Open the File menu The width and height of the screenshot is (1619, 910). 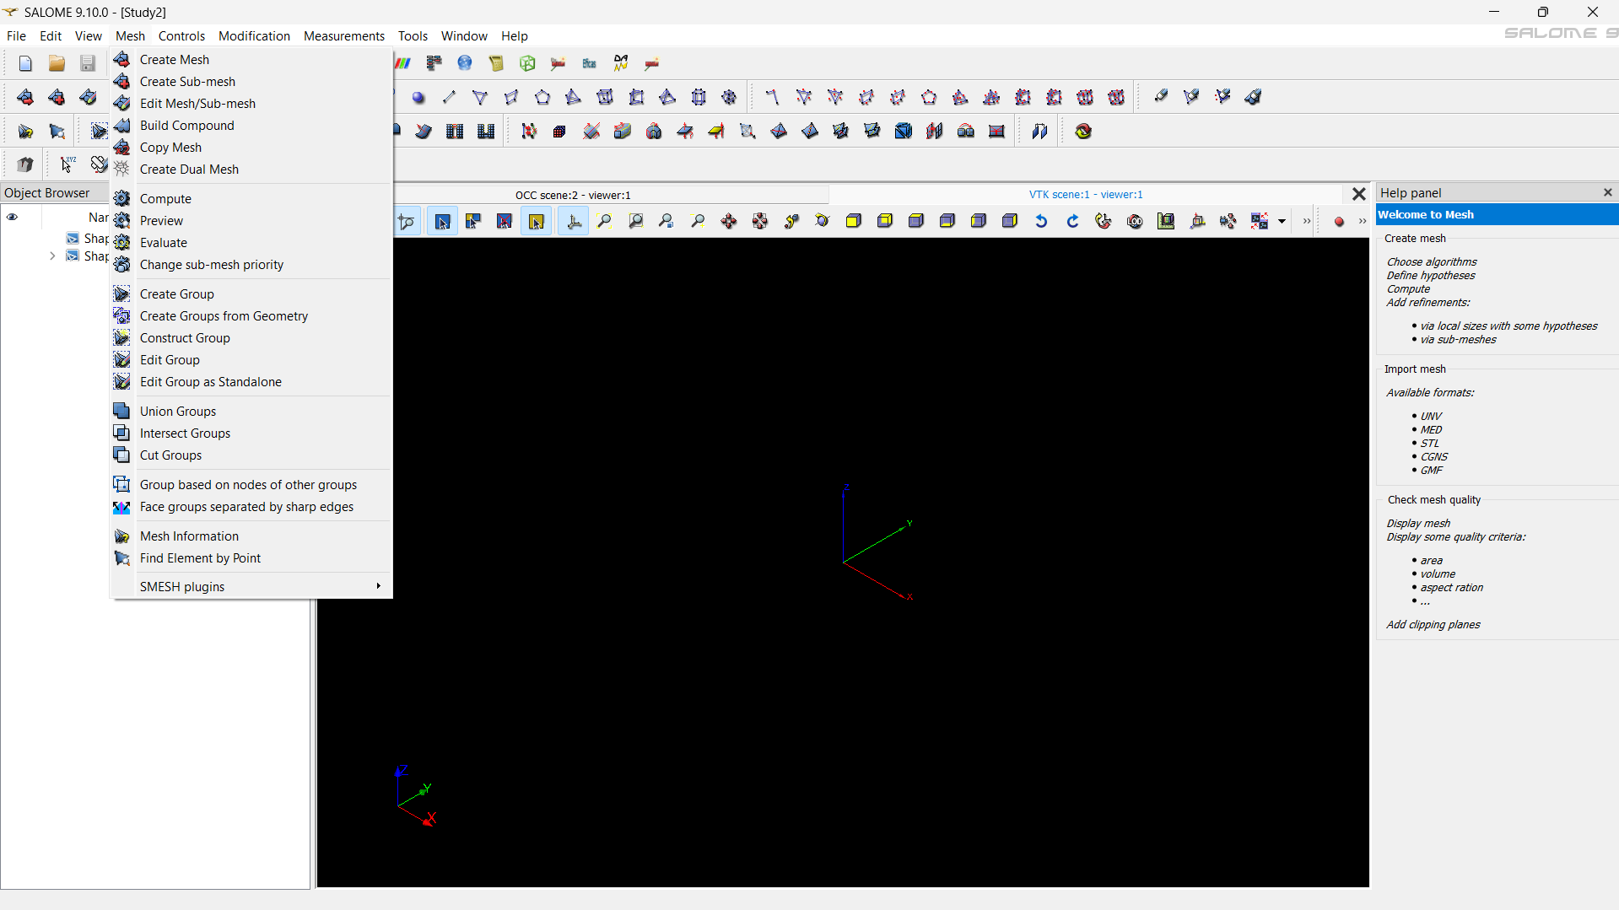[16, 35]
